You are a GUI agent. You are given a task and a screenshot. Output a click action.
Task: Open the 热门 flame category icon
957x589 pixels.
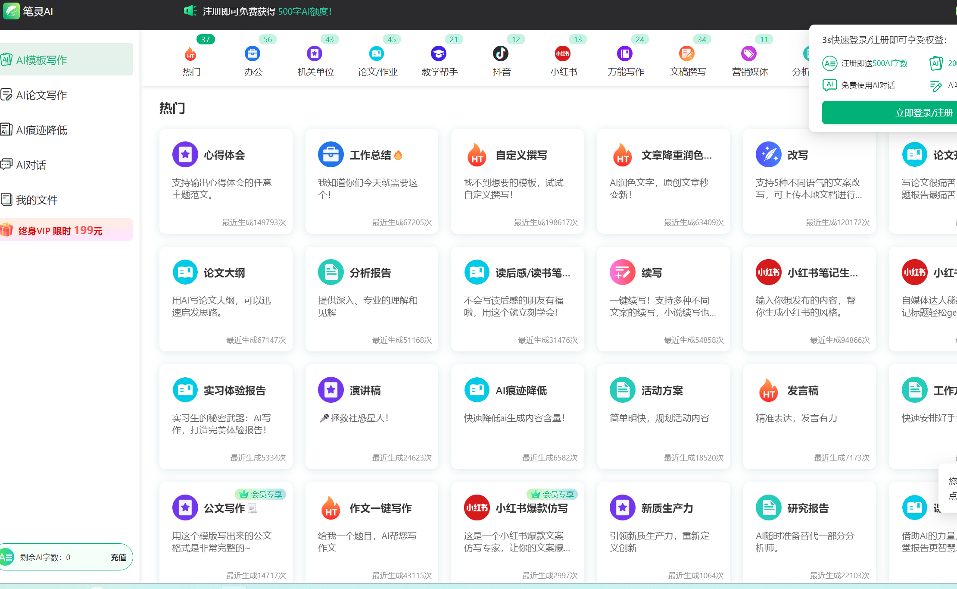(x=190, y=54)
